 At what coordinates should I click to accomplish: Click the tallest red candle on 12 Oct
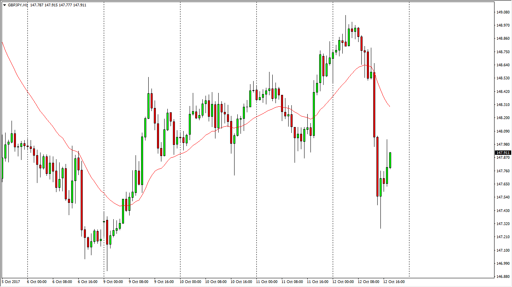(x=374, y=105)
